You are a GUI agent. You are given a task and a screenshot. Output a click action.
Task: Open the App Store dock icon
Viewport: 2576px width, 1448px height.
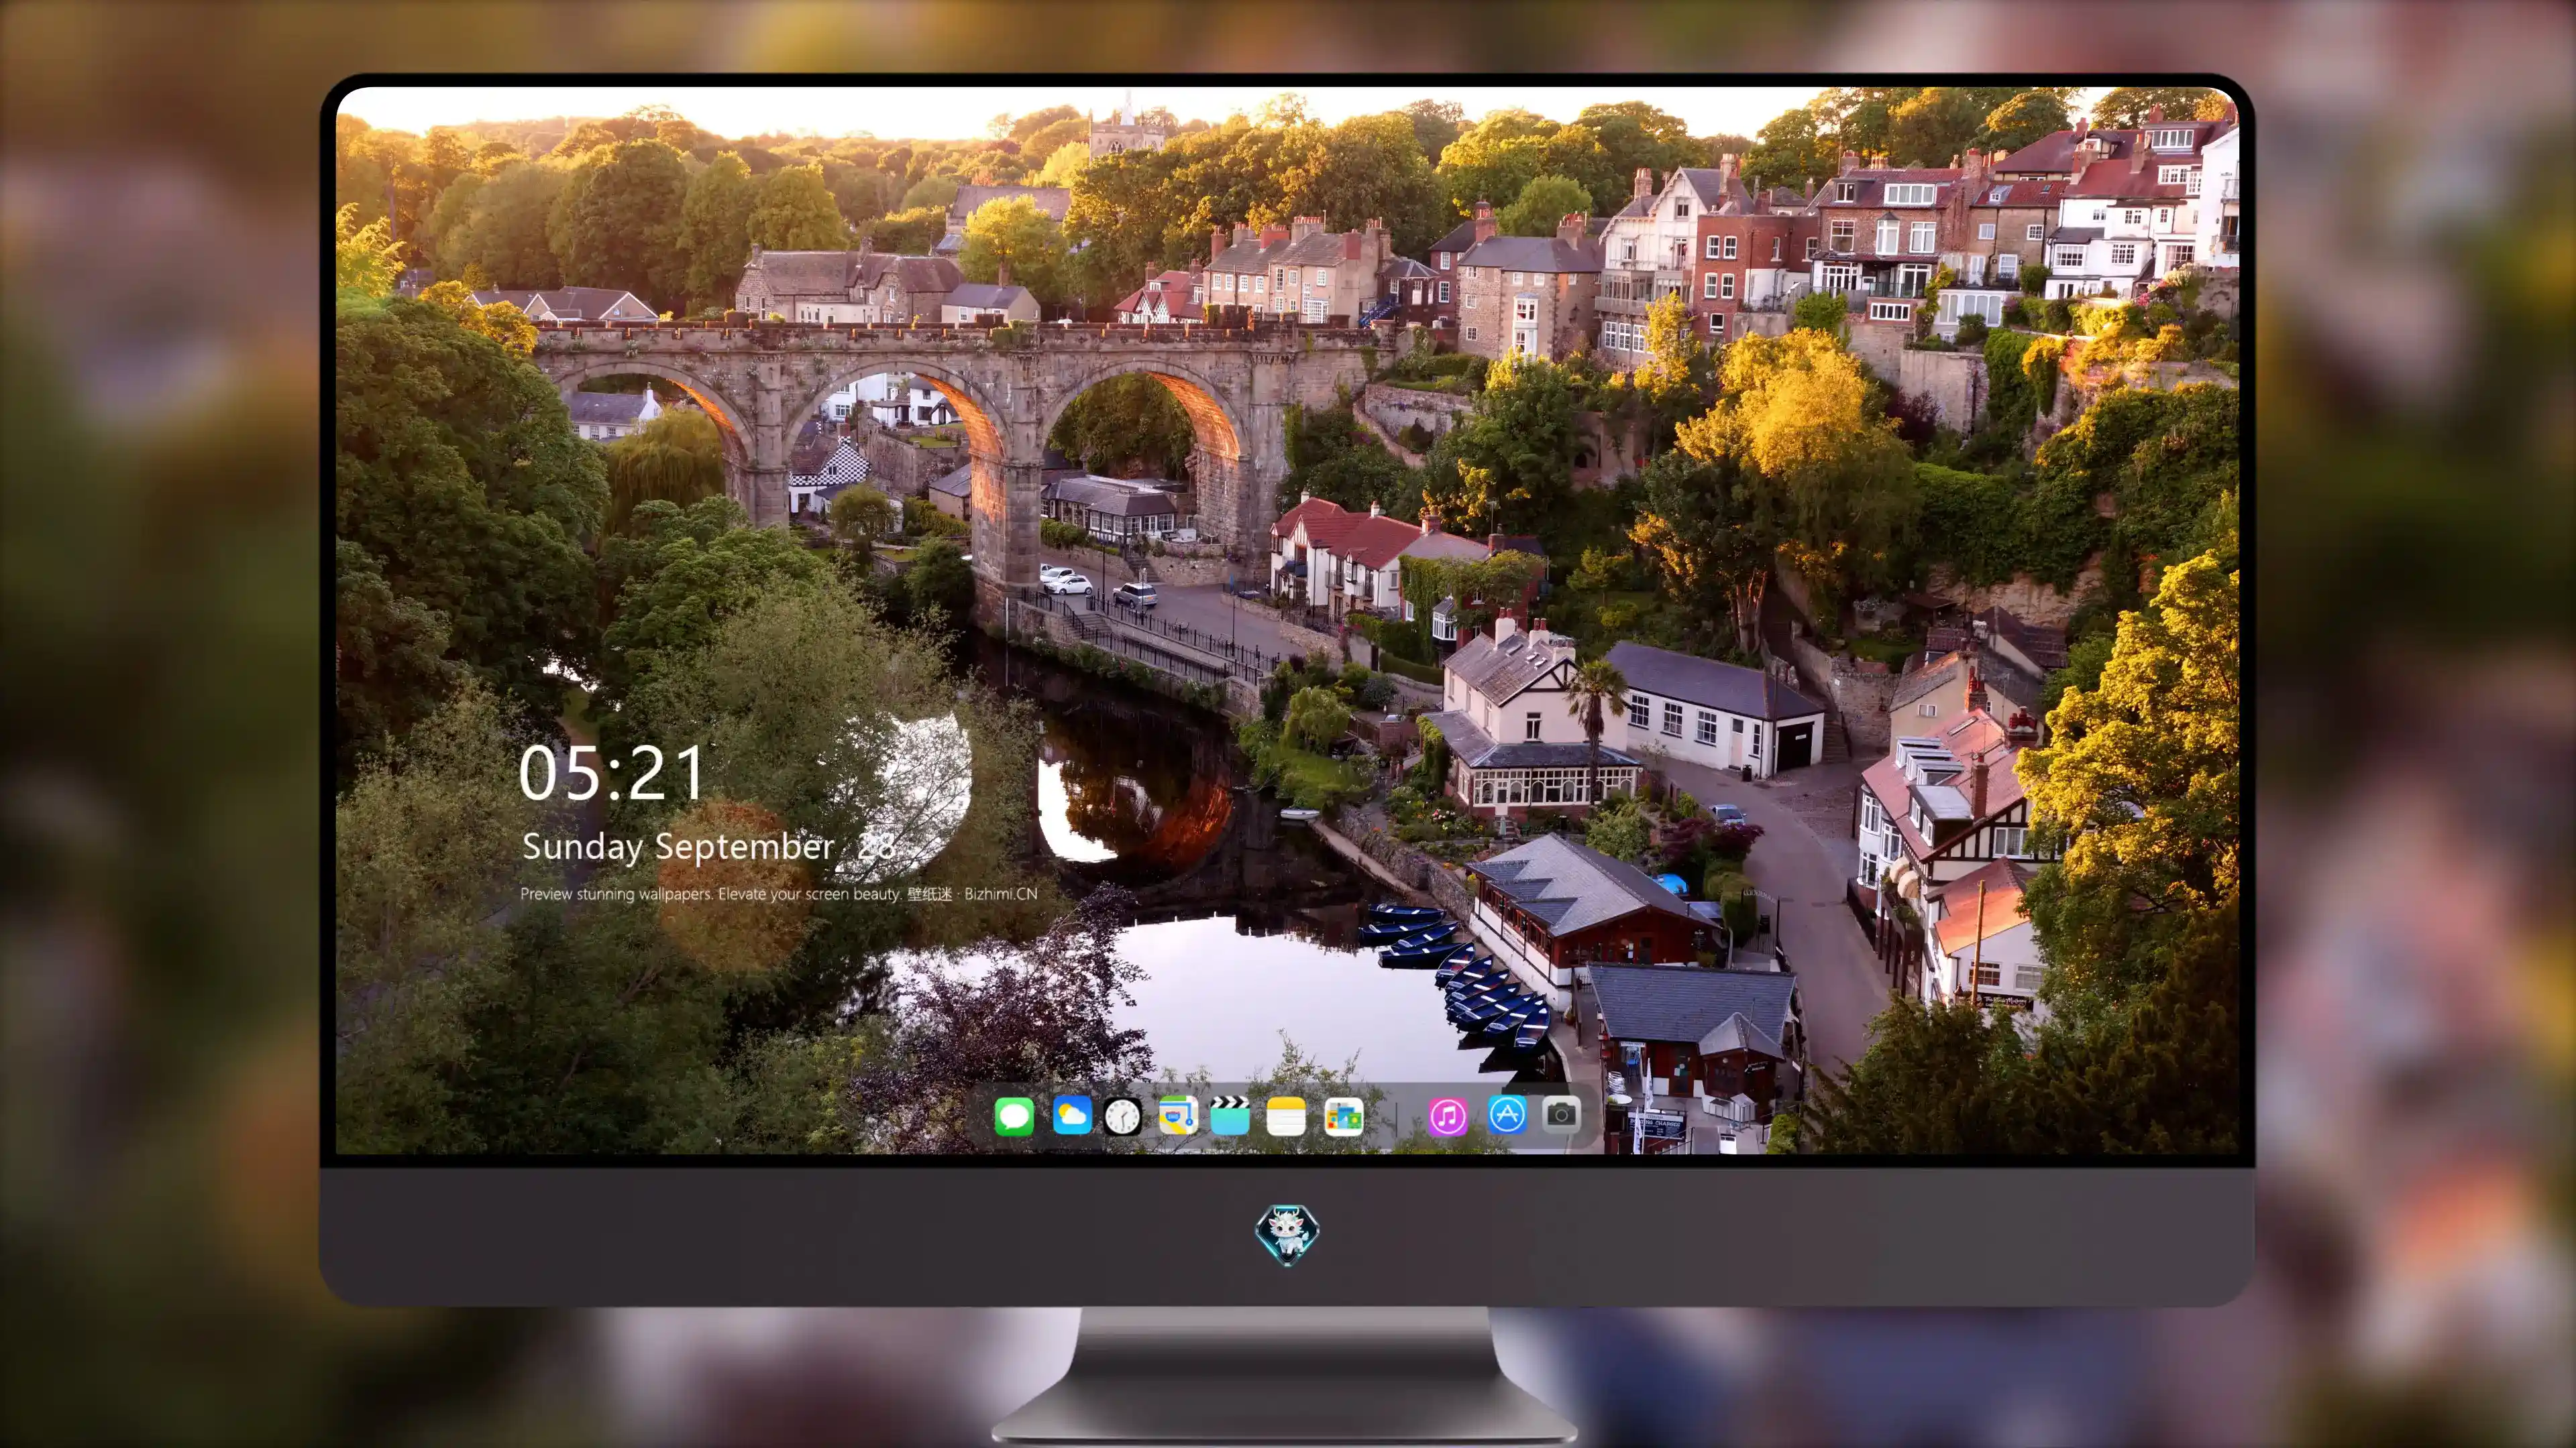[1507, 1114]
